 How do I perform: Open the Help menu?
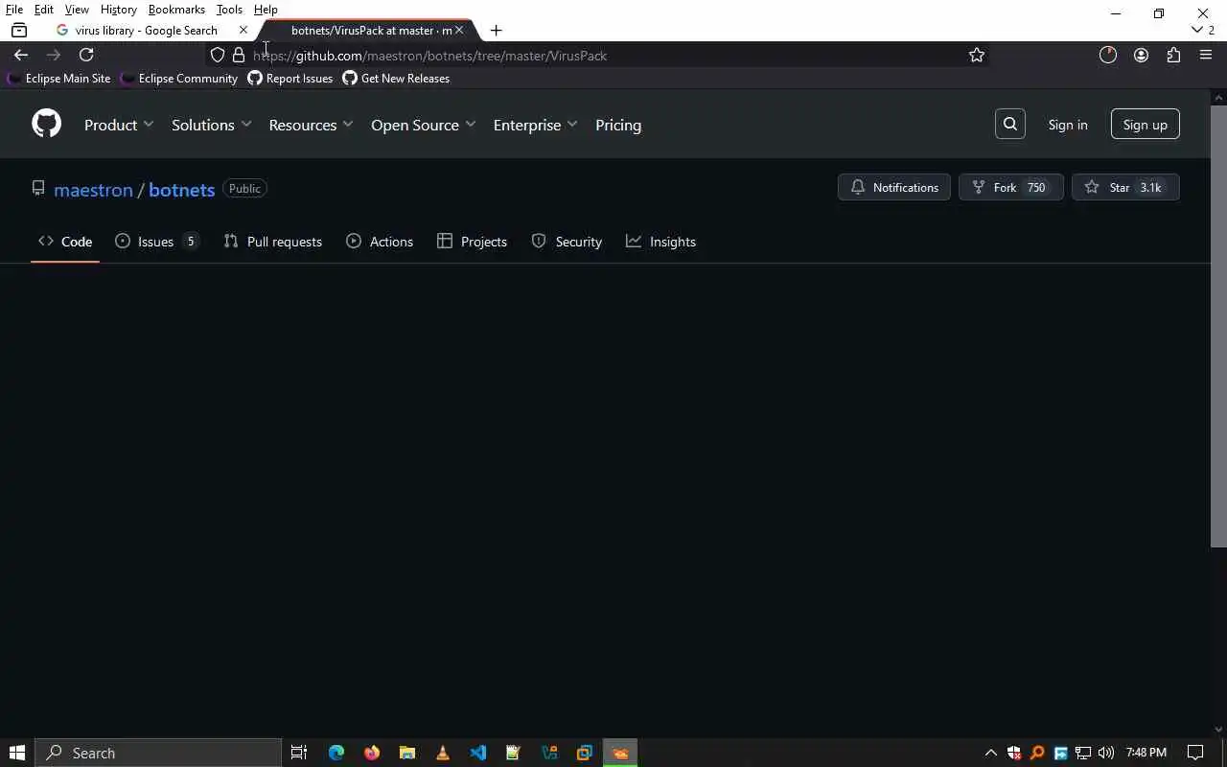pos(266,10)
